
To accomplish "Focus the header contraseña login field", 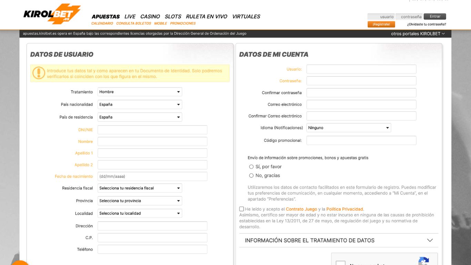I will pos(409,17).
